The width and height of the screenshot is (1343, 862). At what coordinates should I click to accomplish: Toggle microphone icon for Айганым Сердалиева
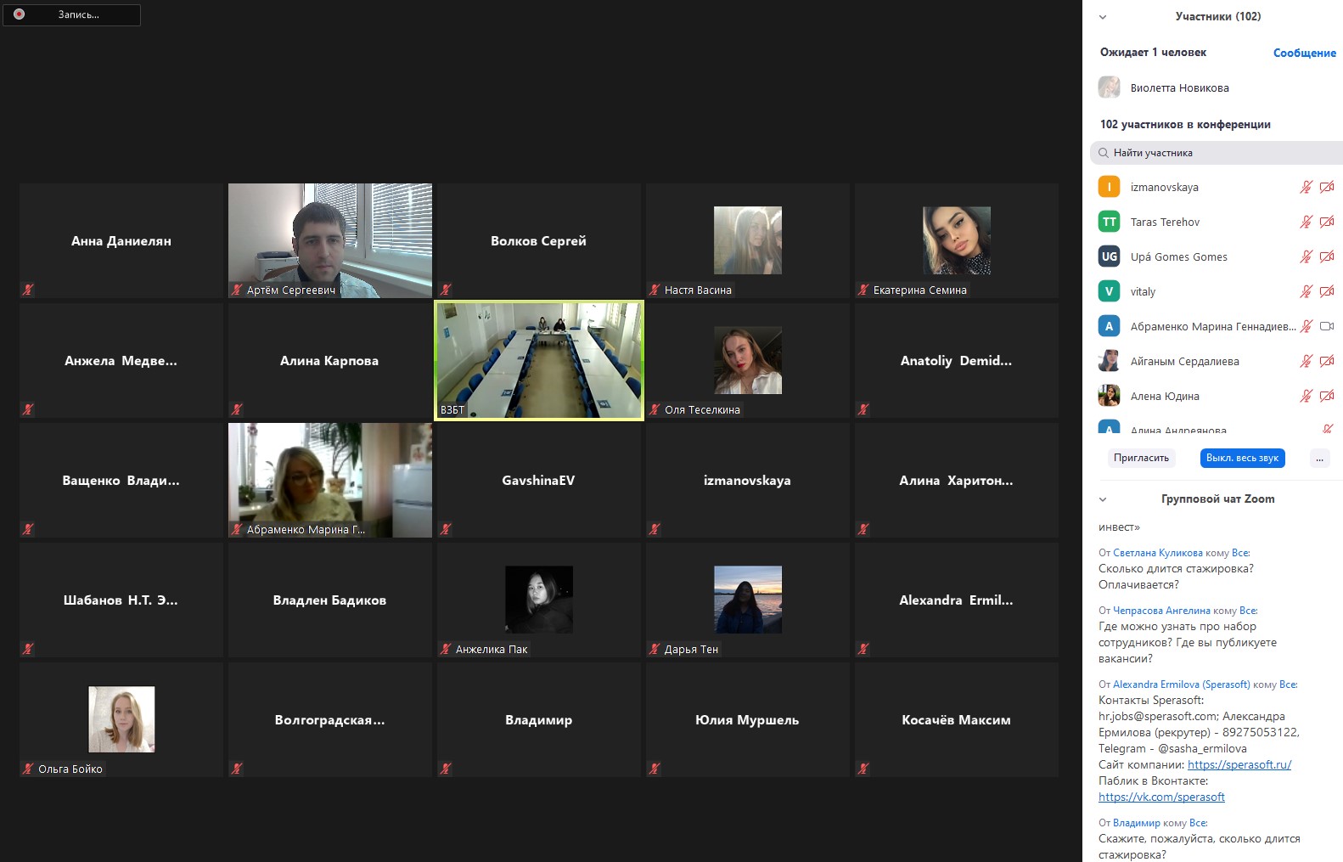1306,361
